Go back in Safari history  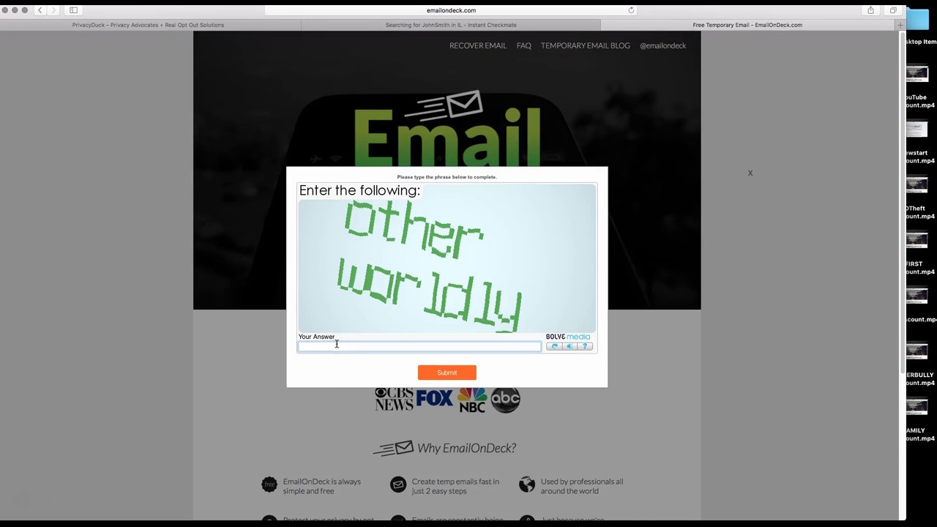(x=40, y=10)
